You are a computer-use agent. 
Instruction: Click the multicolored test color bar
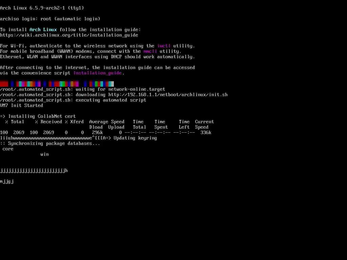tap(57, 84)
